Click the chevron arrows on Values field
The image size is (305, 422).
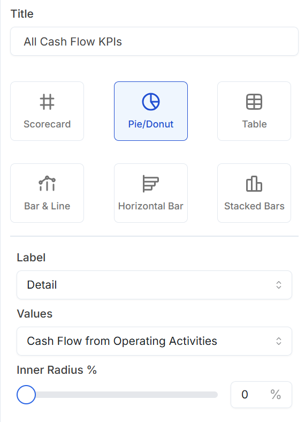click(x=279, y=341)
